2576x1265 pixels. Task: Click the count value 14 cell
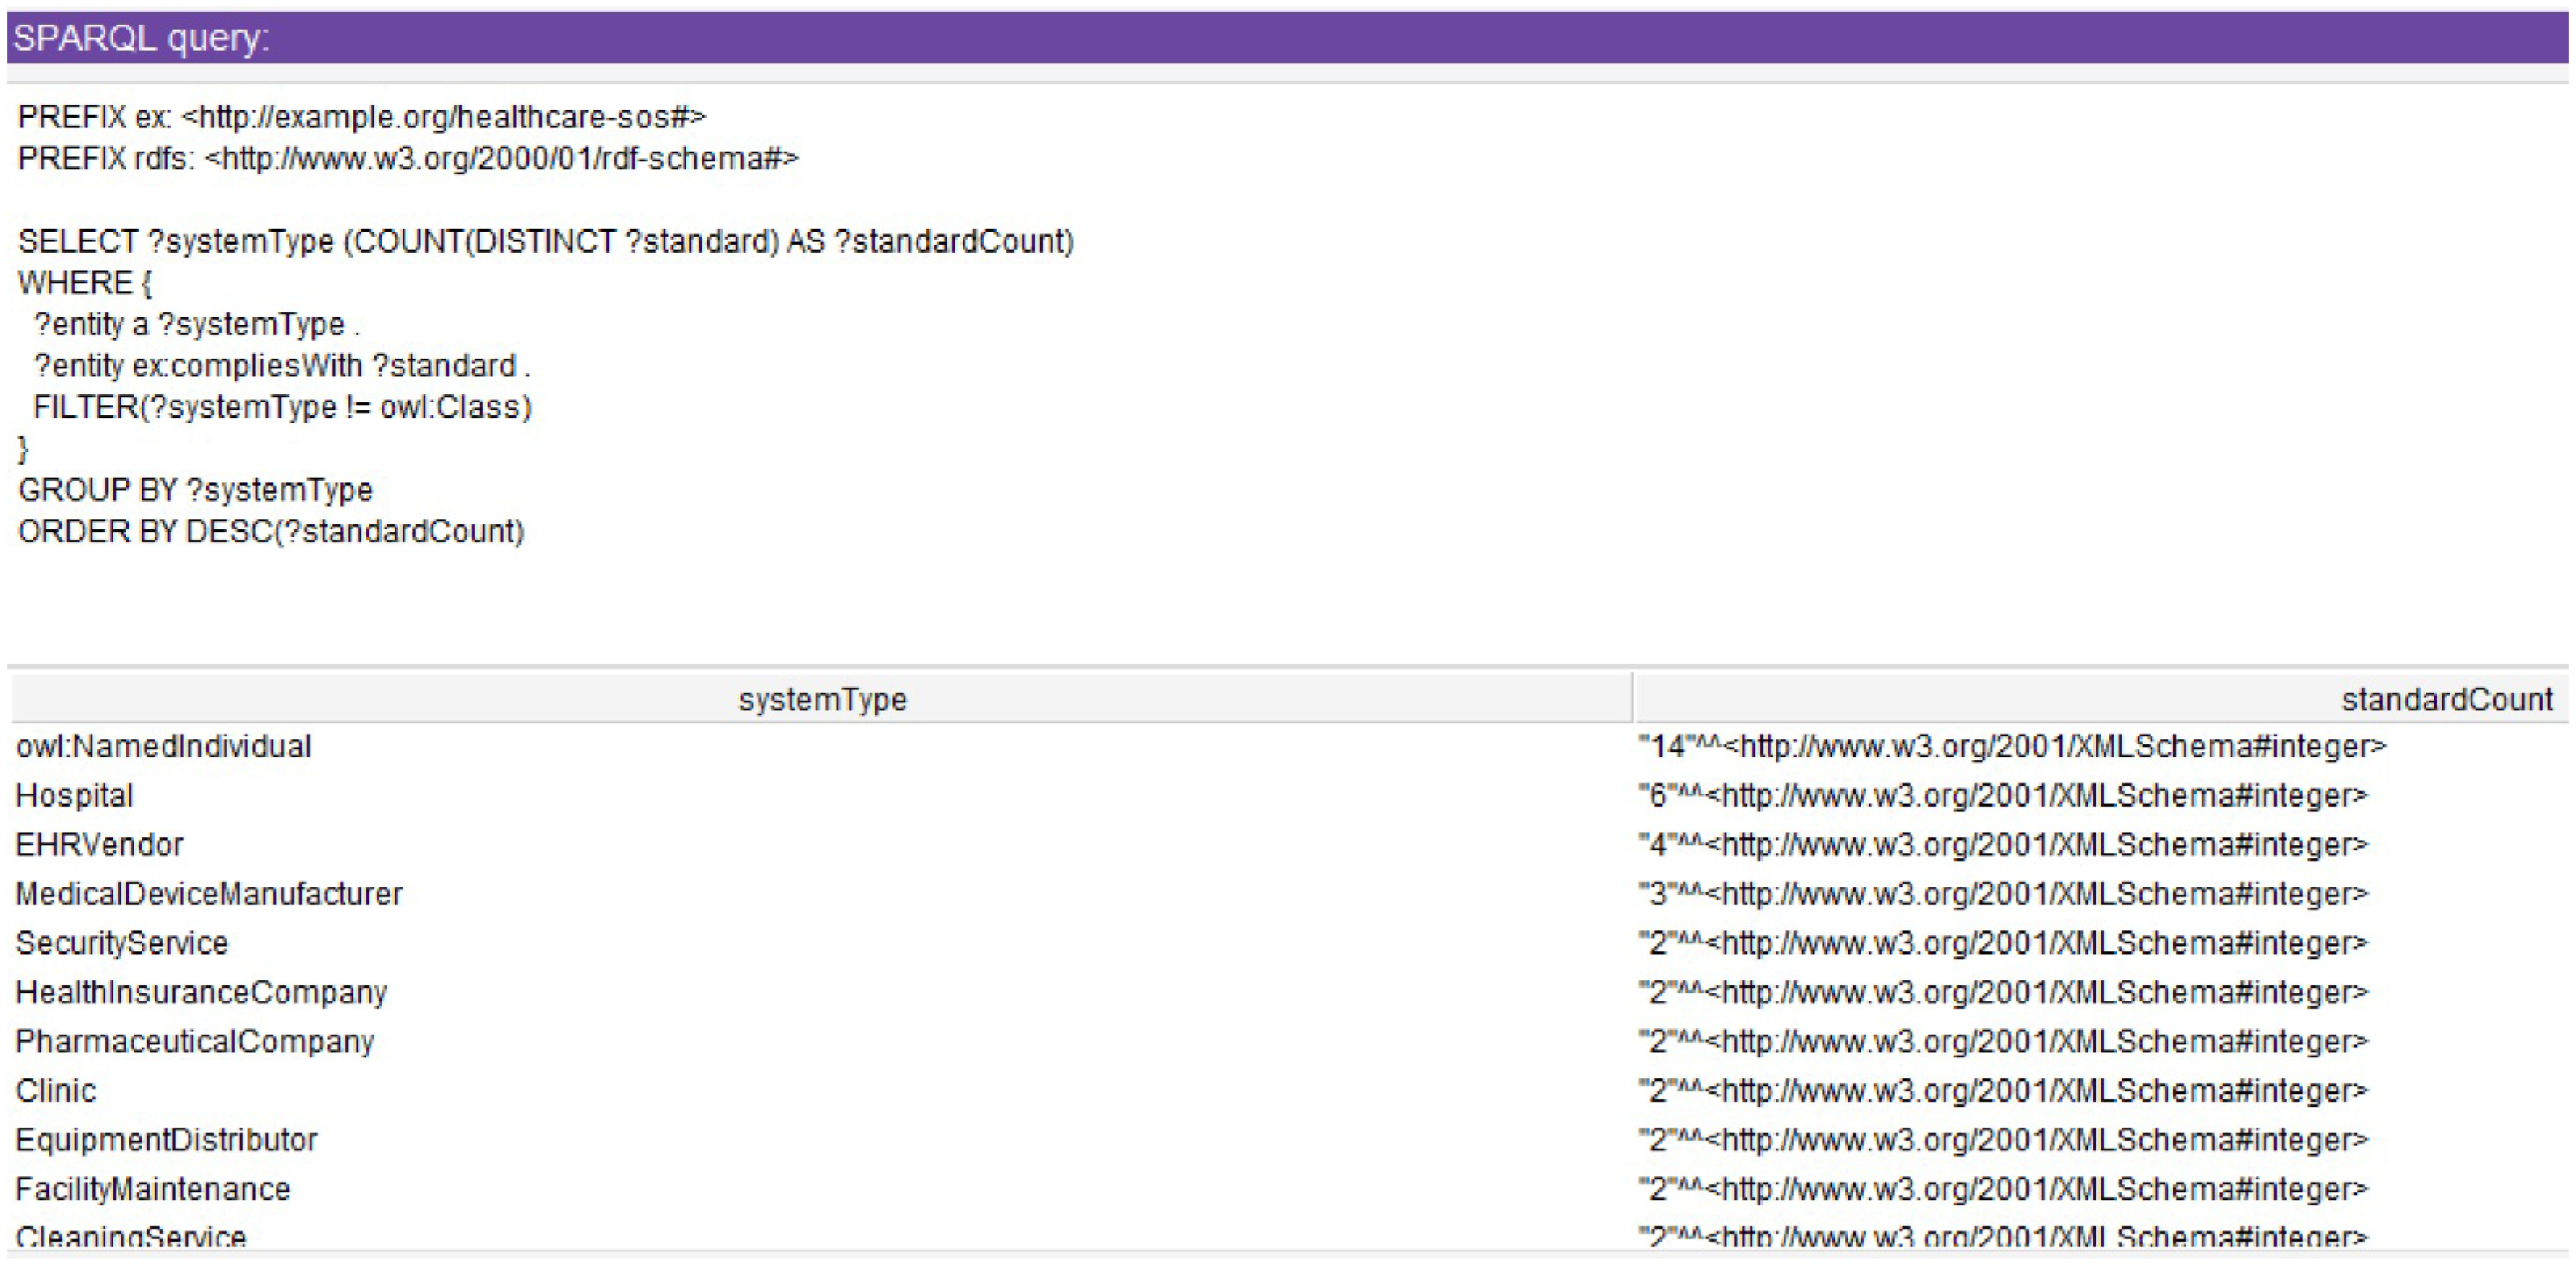pyautogui.click(x=2012, y=746)
